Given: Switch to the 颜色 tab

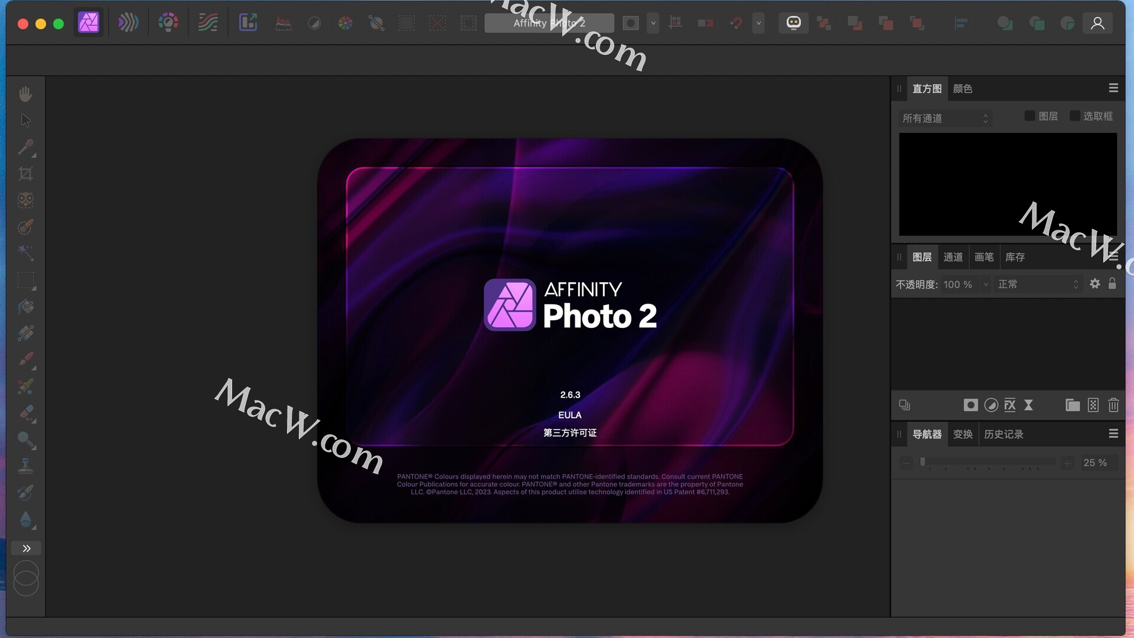Looking at the screenshot, I should (962, 89).
